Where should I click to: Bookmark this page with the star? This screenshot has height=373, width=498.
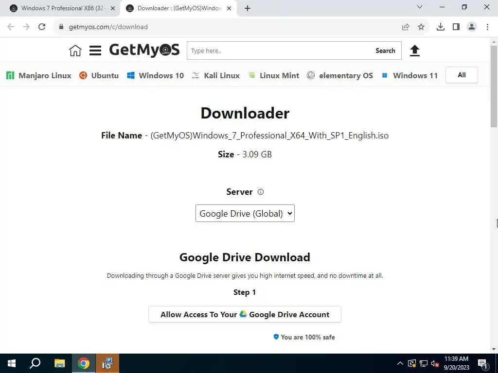pyautogui.click(x=421, y=27)
